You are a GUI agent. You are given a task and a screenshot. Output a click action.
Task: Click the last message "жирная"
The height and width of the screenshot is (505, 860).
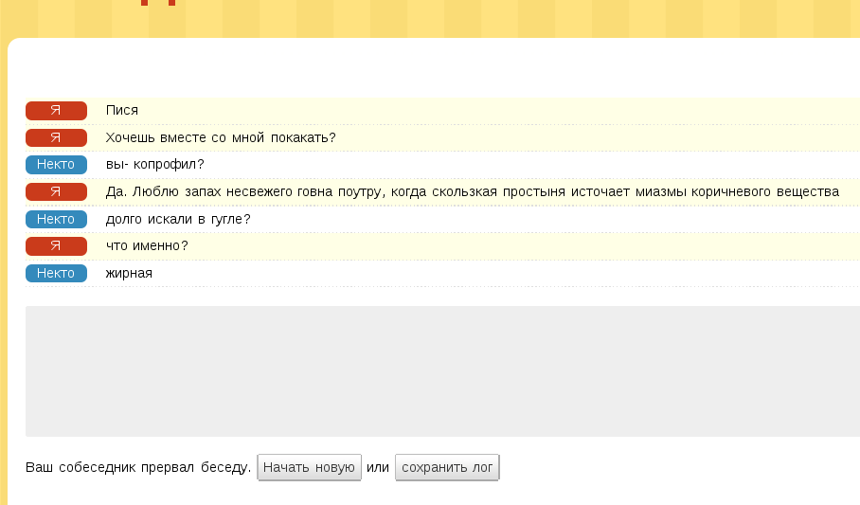(129, 274)
